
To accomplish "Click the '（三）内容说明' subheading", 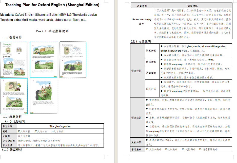I will pos(141,41).
